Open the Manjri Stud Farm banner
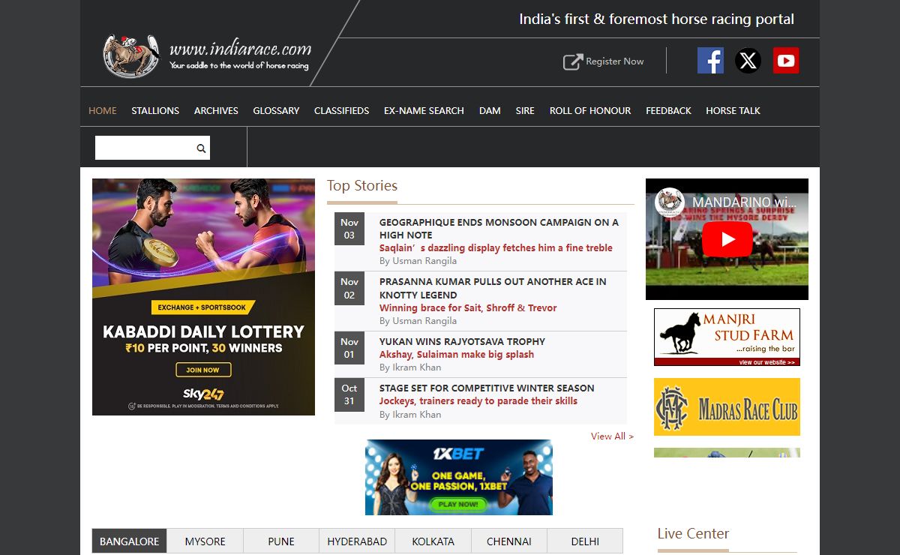Viewport: 900px width, 555px height. (727, 337)
